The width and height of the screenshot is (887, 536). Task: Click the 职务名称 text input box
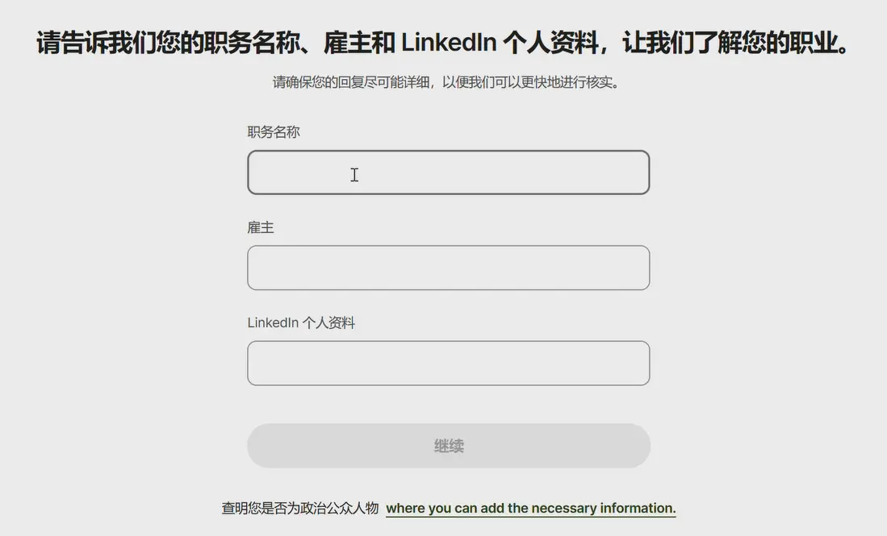click(x=448, y=172)
